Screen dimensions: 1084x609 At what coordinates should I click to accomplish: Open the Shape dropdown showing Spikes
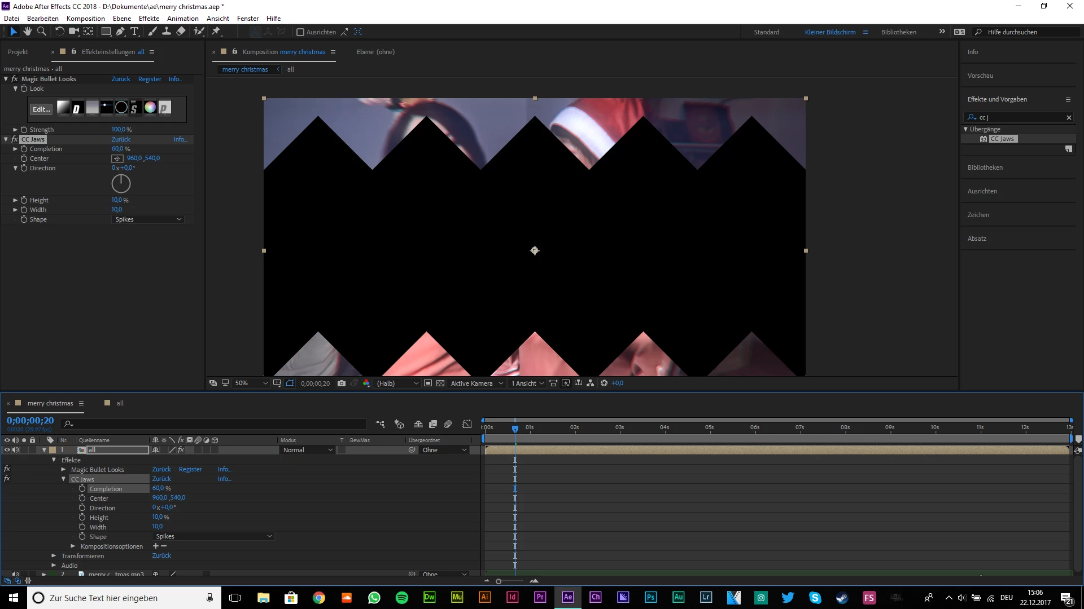point(148,219)
